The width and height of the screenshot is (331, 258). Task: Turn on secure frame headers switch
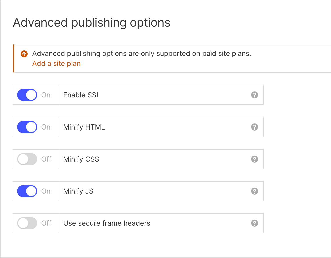[27, 223]
